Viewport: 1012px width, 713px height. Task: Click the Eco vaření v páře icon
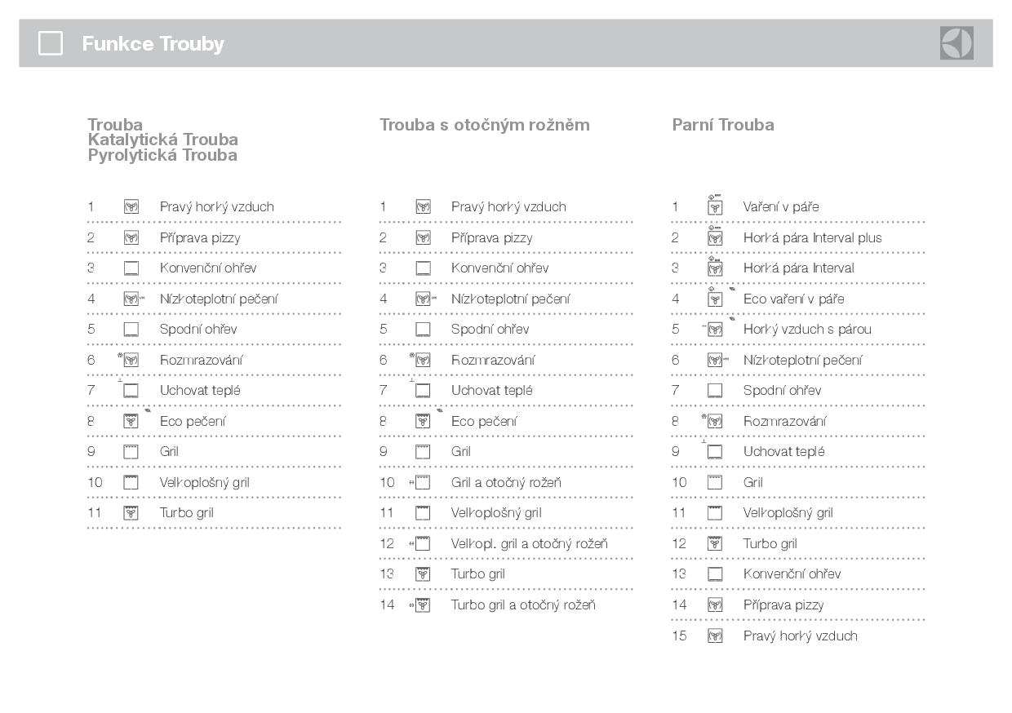point(715,299)
